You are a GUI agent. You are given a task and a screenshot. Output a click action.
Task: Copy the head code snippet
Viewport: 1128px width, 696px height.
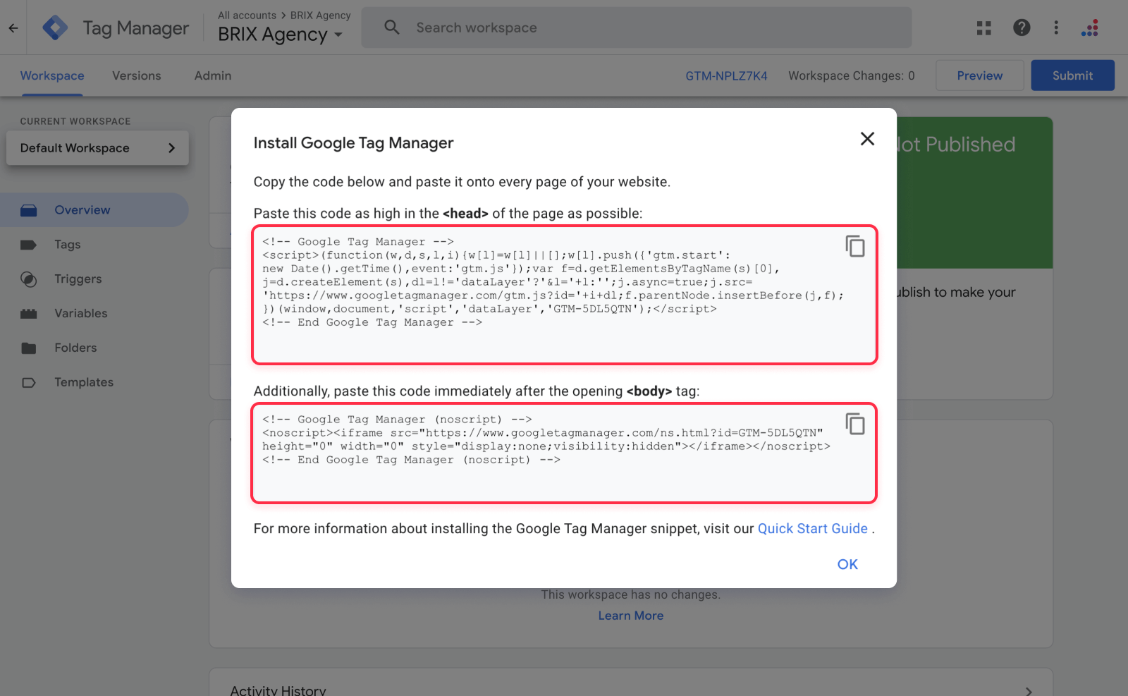(x=855, y=246)
